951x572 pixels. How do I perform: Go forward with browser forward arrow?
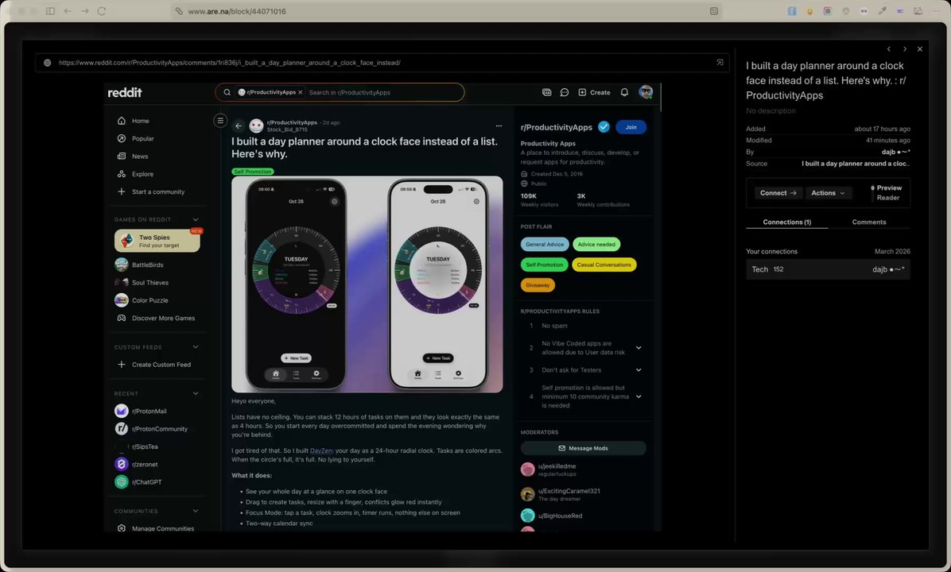85,11
